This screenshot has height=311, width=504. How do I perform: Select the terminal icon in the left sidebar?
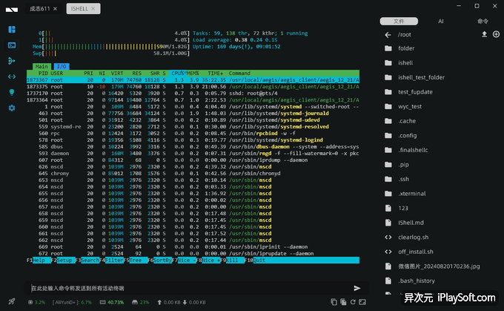tap(12, 45)
